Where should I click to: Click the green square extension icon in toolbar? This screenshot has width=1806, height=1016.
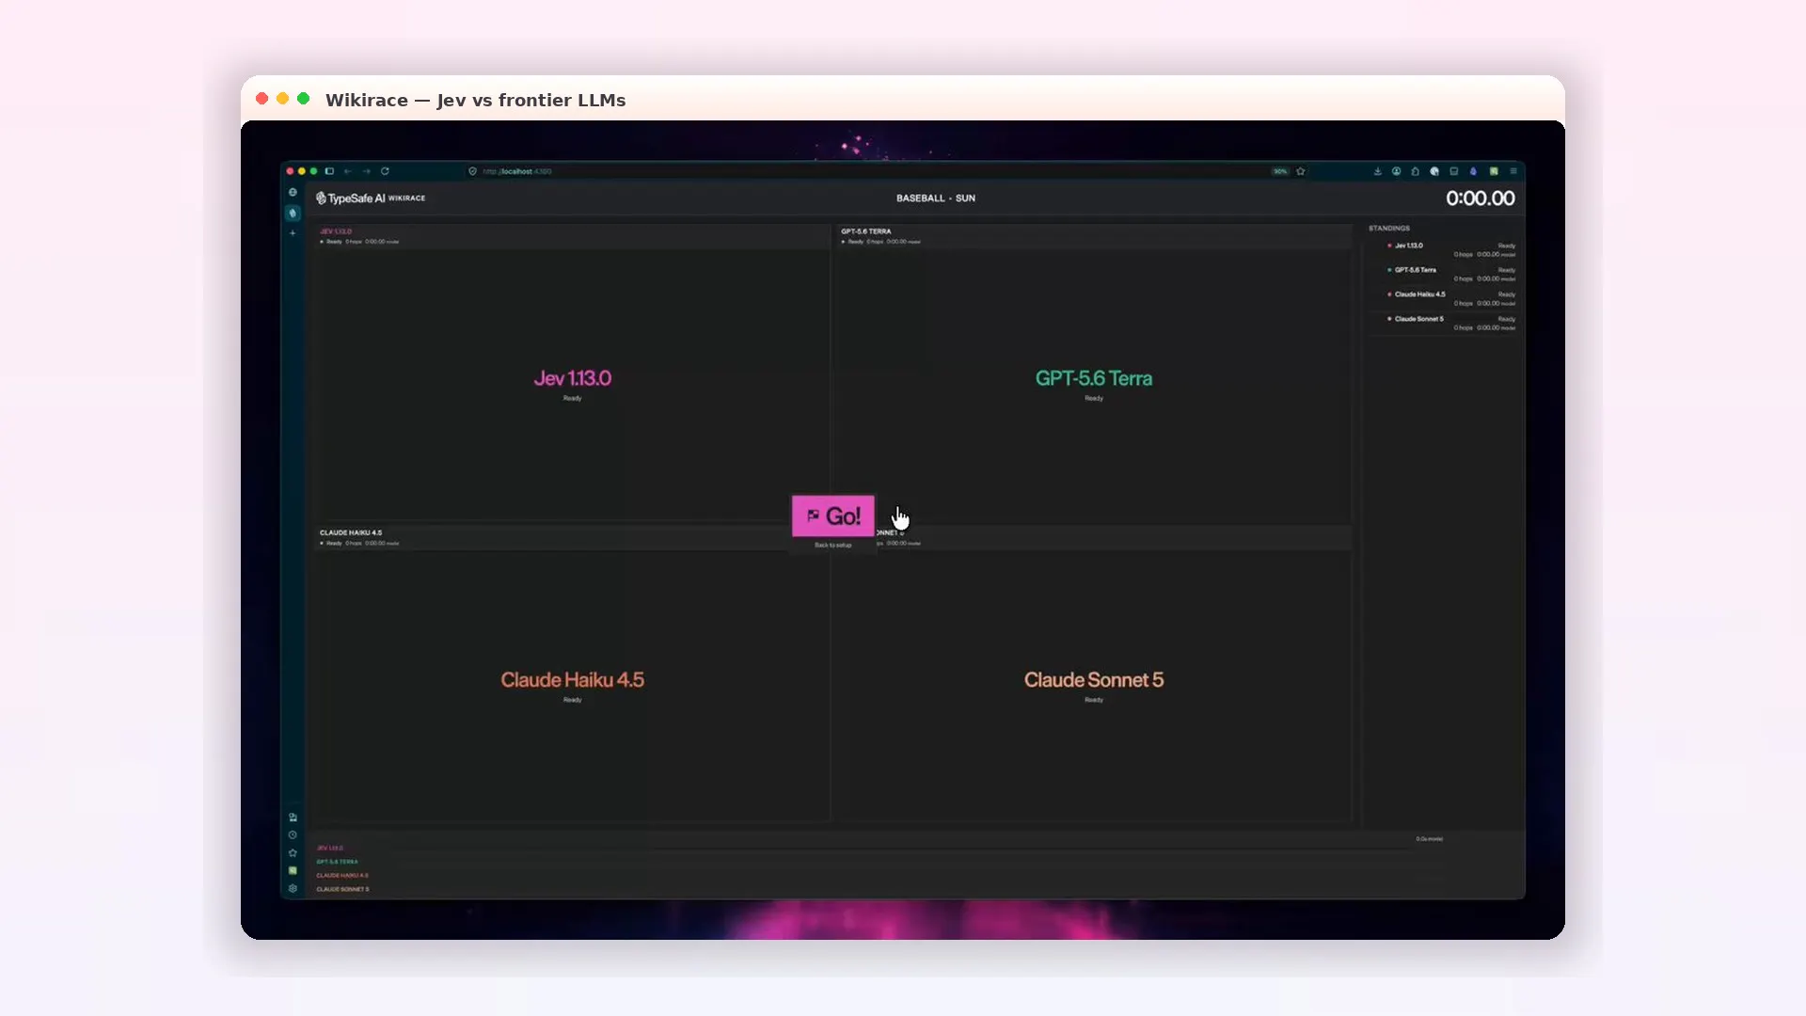1494,171
